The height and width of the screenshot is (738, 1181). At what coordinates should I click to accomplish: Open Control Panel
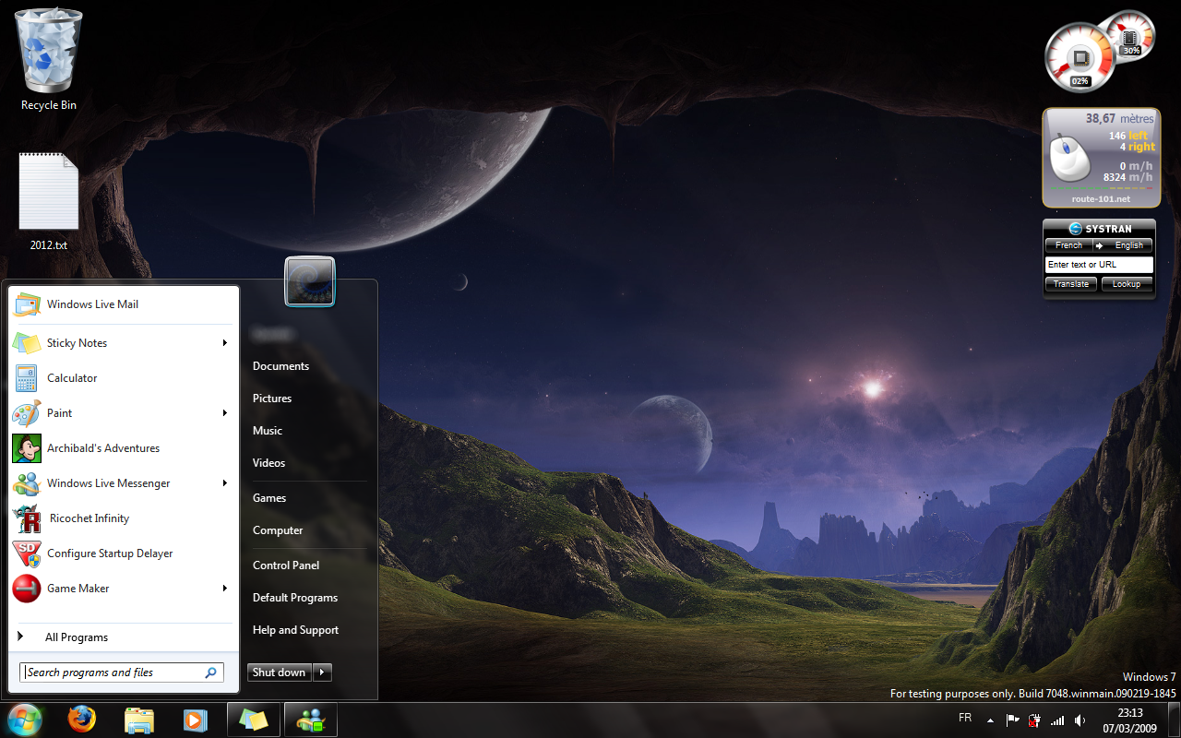click(286, 565)
